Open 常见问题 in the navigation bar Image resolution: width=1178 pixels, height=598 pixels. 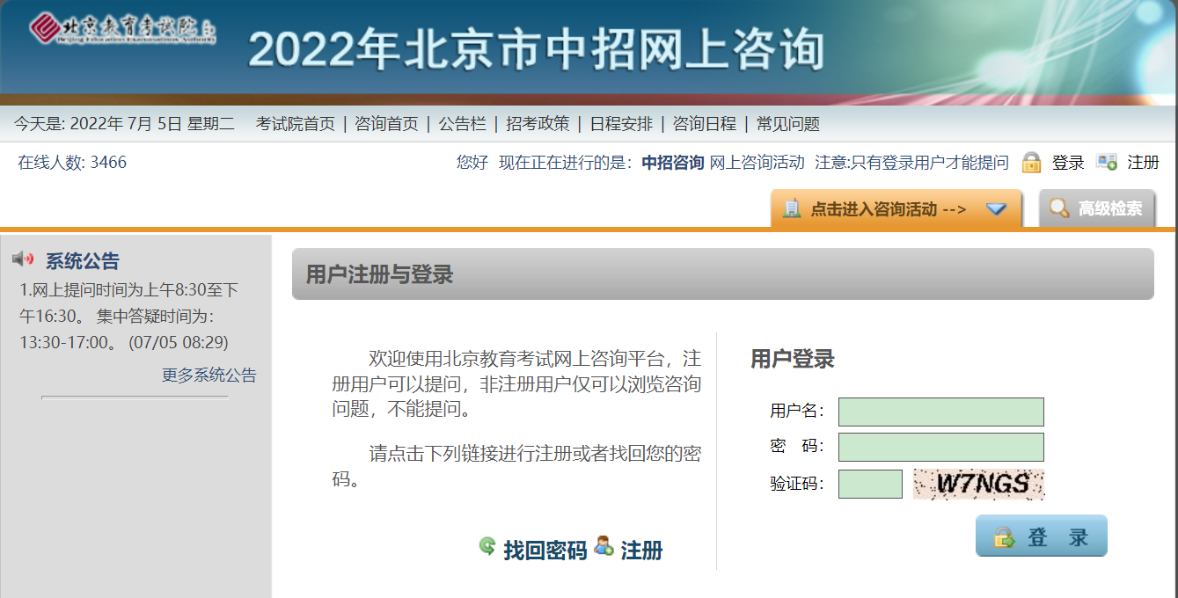tap(787, 124)
